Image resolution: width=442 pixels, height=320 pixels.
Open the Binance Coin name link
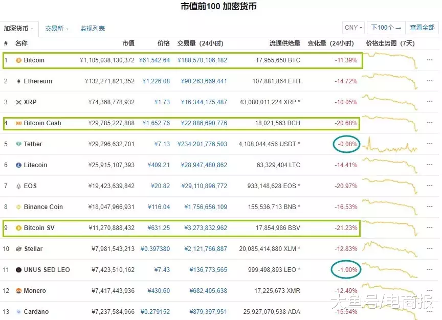tap(43, 207)
